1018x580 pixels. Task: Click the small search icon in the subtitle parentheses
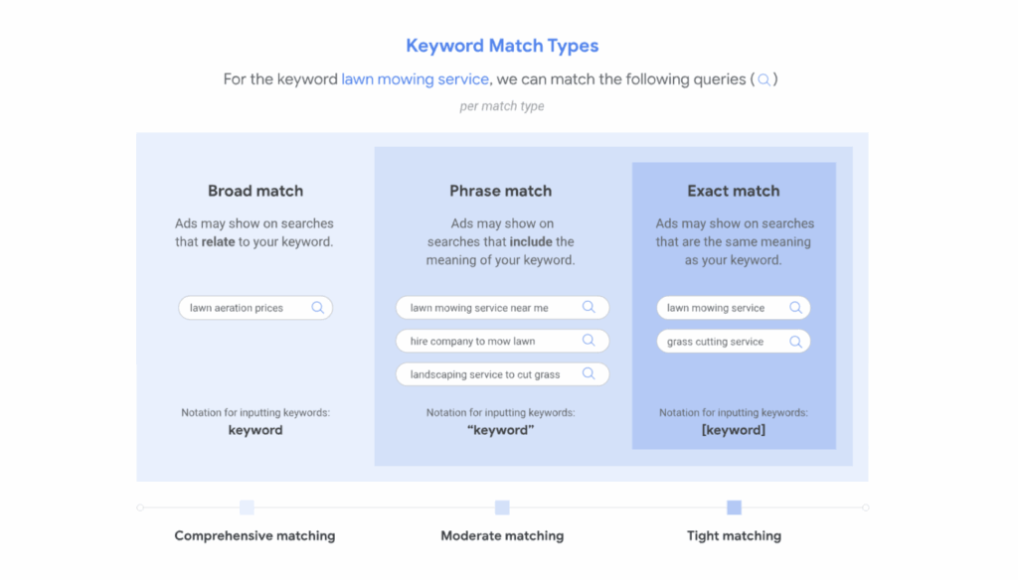point(764,79)
